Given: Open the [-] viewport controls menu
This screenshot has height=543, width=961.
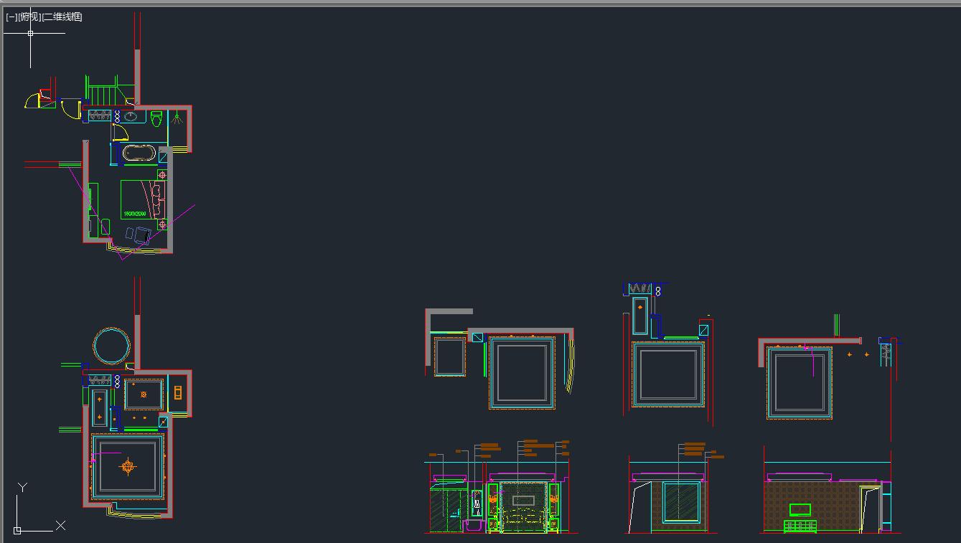Looking at the screenshot, I should click(x=11, y=16).
